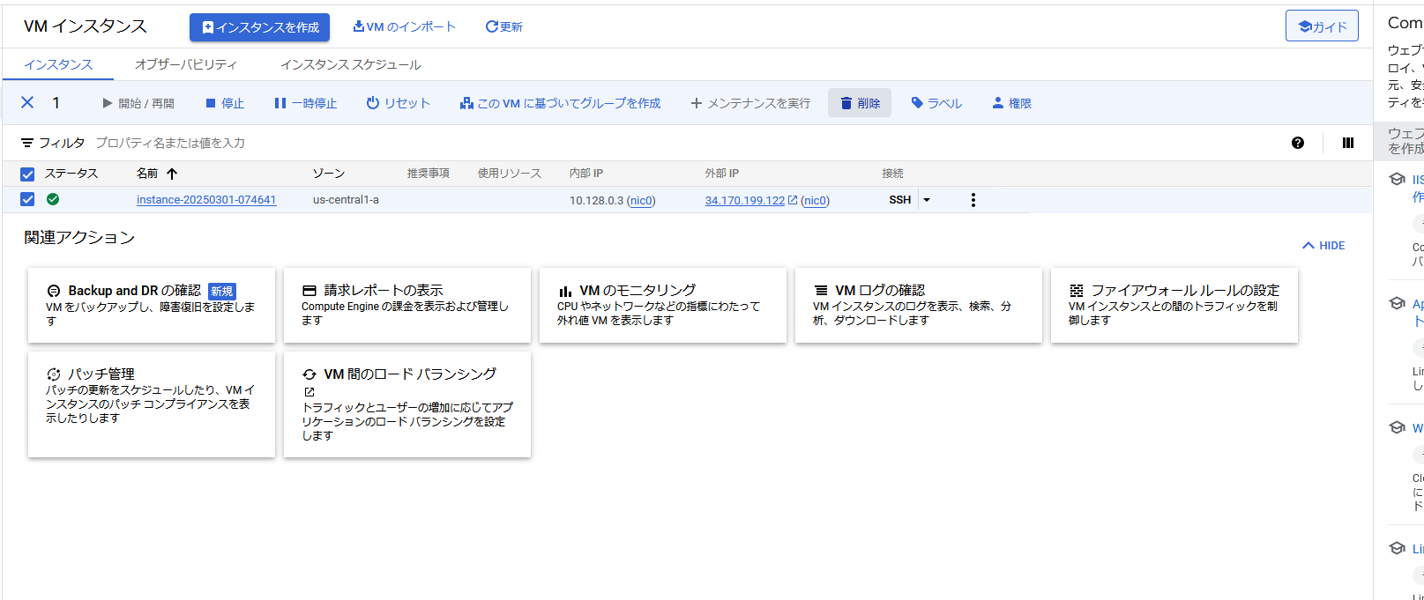Click the ステータス column header
The width and height of the screenshot is (1424, 600).
click(x=71, y=174)
